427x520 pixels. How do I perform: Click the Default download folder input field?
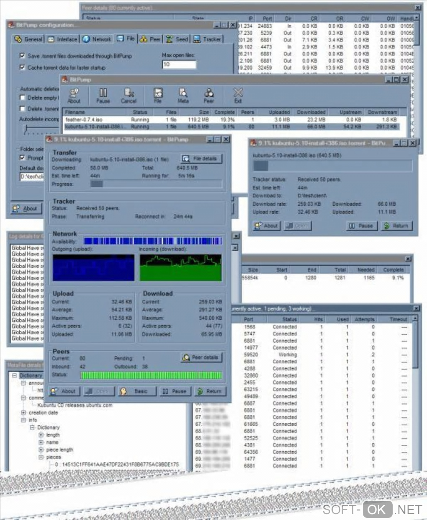tap(32, 177)
